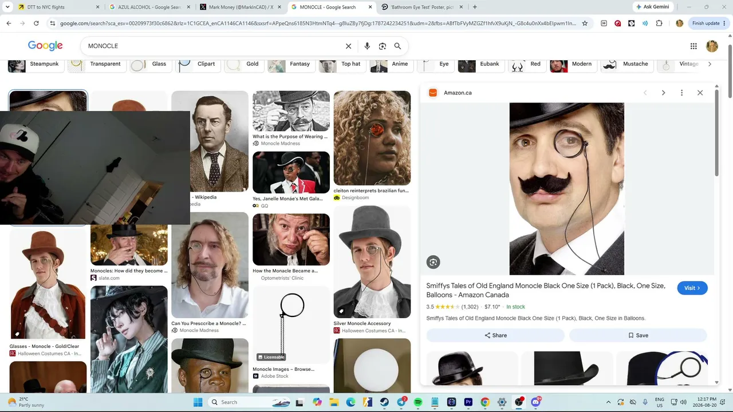Switch to the Bathroom Eye Test Poster tab
The width and height of the screenshot is (733, 412).
tap(421, 7)
